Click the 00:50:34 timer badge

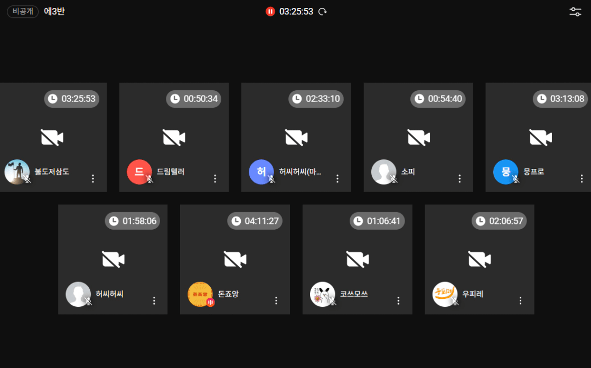(x=194, y=99)
